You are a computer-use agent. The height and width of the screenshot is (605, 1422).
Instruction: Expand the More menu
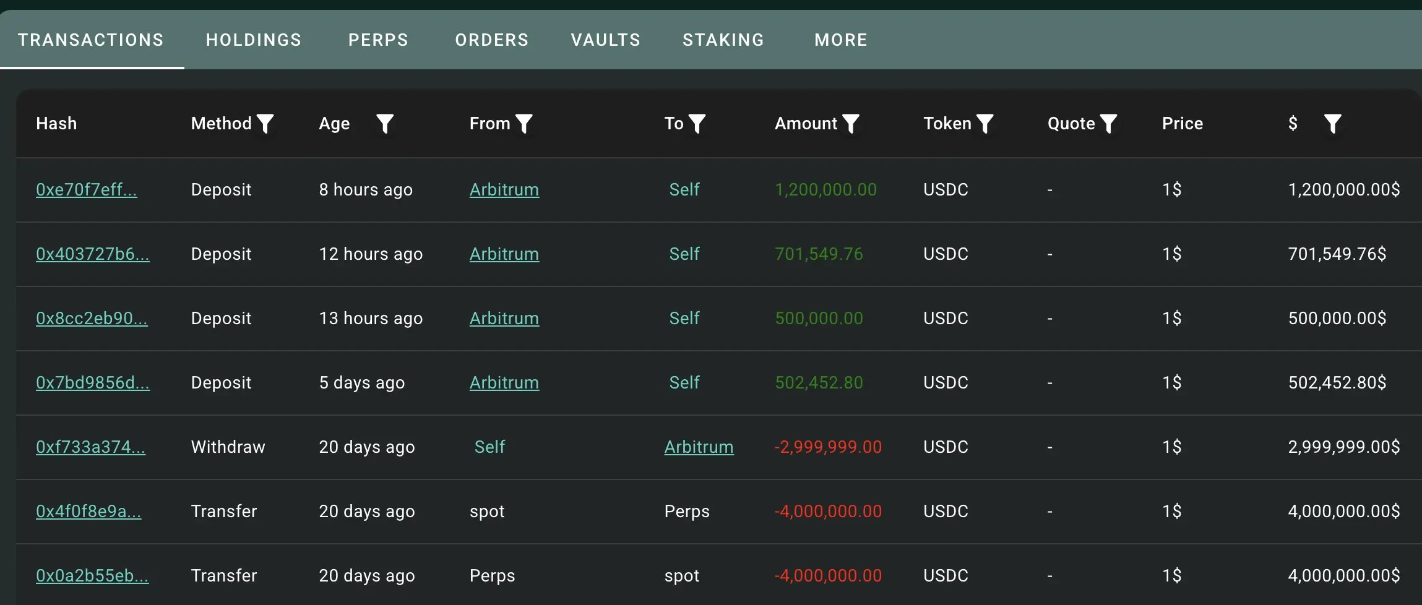841,40
